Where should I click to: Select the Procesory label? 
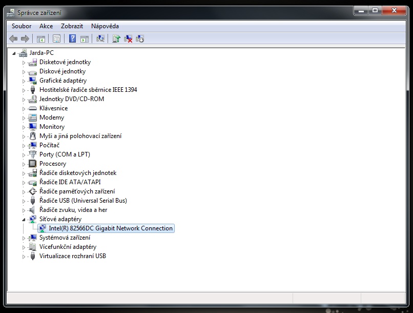[x=53, y=164]
